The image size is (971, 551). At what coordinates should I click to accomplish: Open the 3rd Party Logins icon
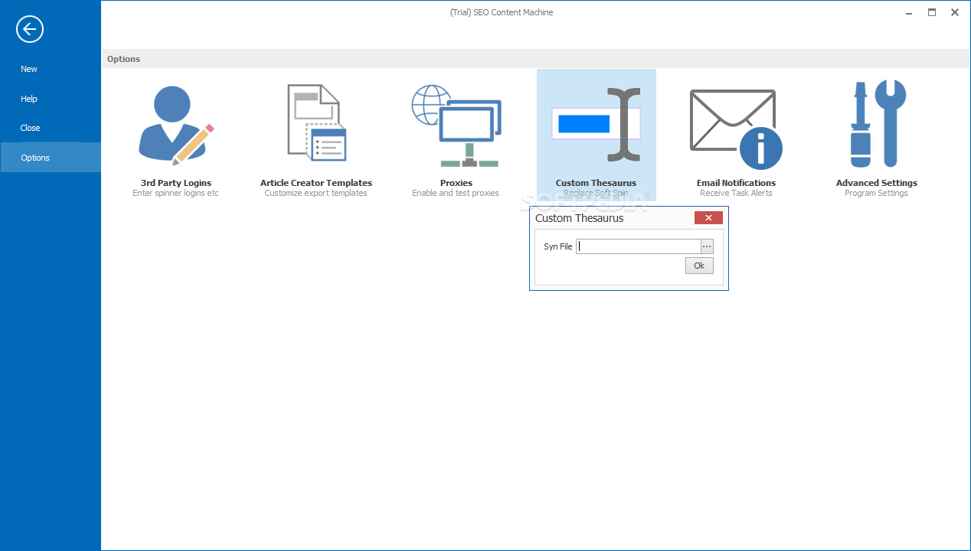(176, 126)
